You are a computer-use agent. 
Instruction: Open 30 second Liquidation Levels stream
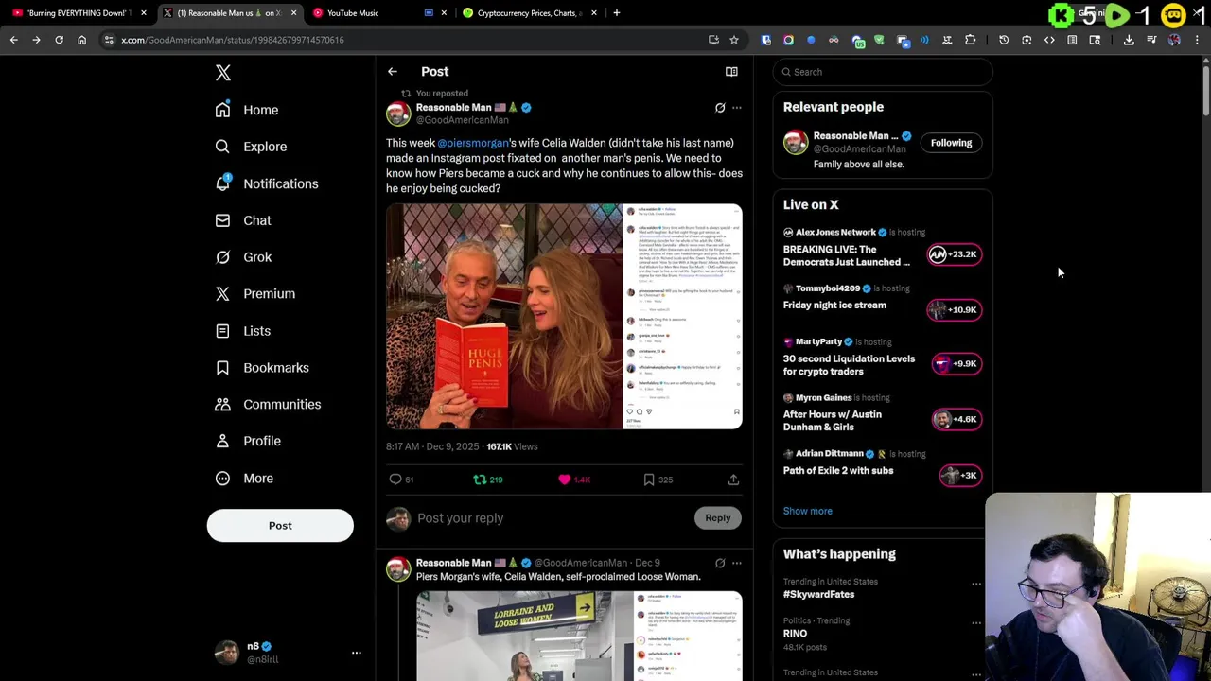(882, 359)
